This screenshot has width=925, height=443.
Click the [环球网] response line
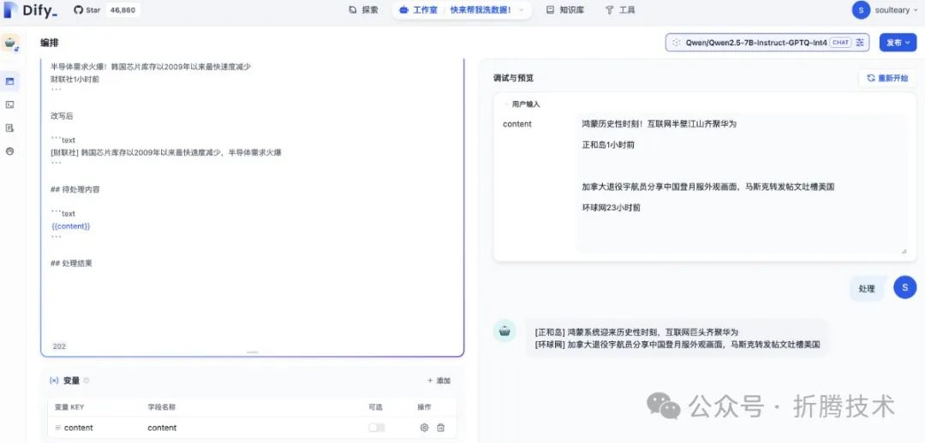click(x=677, y=345)
